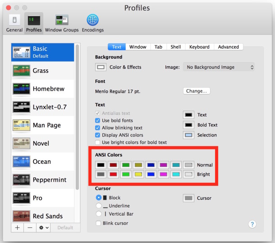Disable Use bold fonts checkbox
Image resolution: width=275 pixels, height=243 pixels.
pos(98,121)
